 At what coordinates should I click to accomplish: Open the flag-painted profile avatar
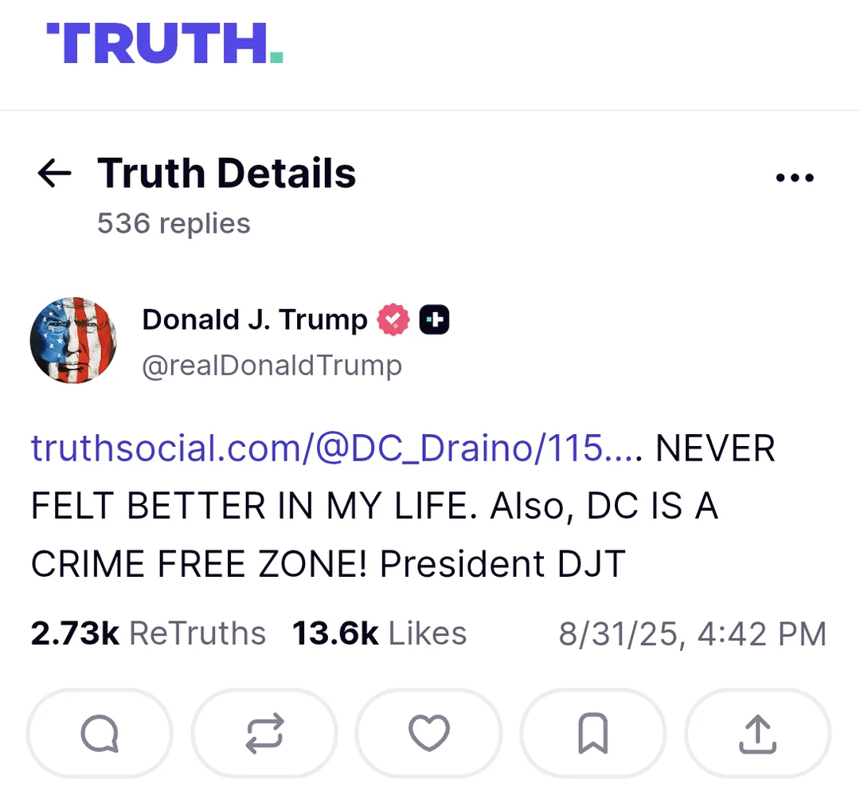point(73,341)
